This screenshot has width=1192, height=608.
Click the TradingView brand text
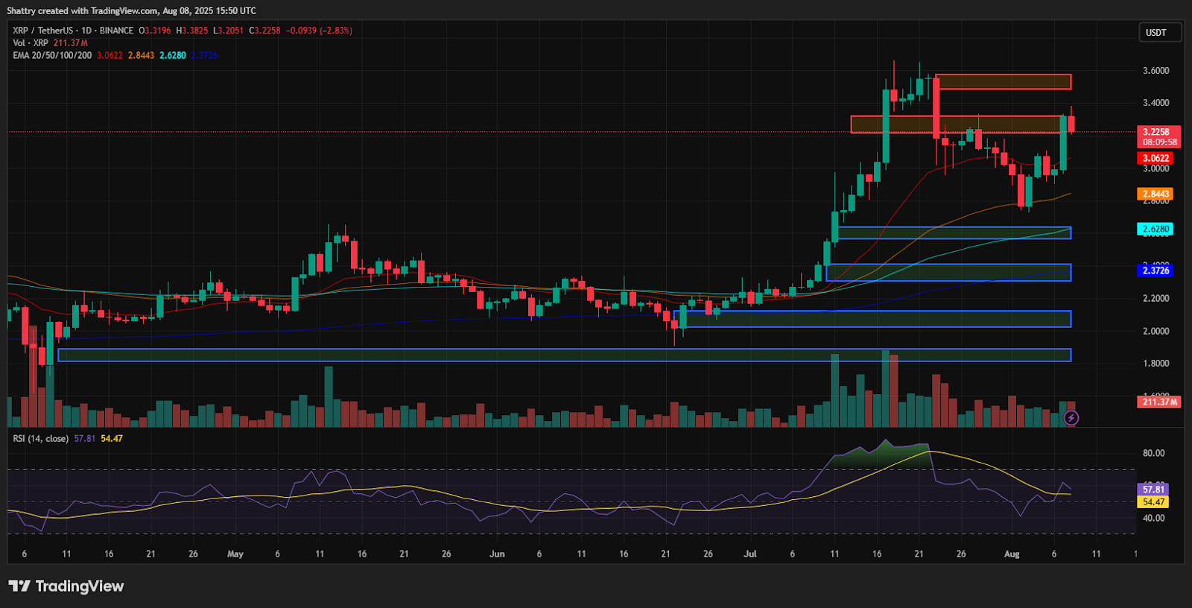[x=79, y=586]
